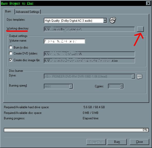Viewport: 152px width, 148px height.
Task: Click the Burn button at bottom
Action: click(117, 142)
